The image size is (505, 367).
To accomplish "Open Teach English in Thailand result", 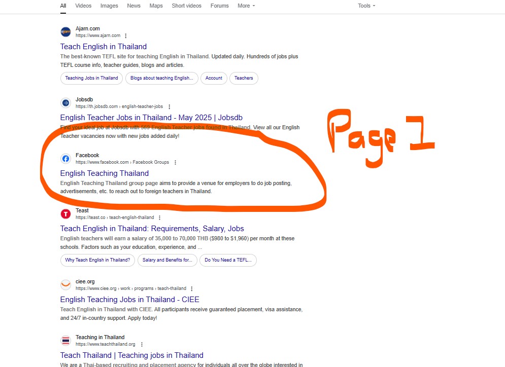I will click(x=104, y=47).
